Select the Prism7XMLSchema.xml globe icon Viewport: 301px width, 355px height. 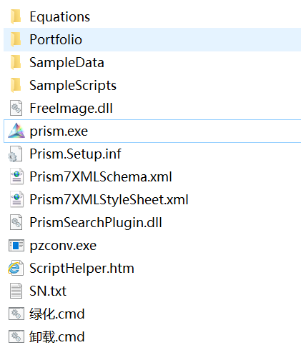tap(16, 176)
